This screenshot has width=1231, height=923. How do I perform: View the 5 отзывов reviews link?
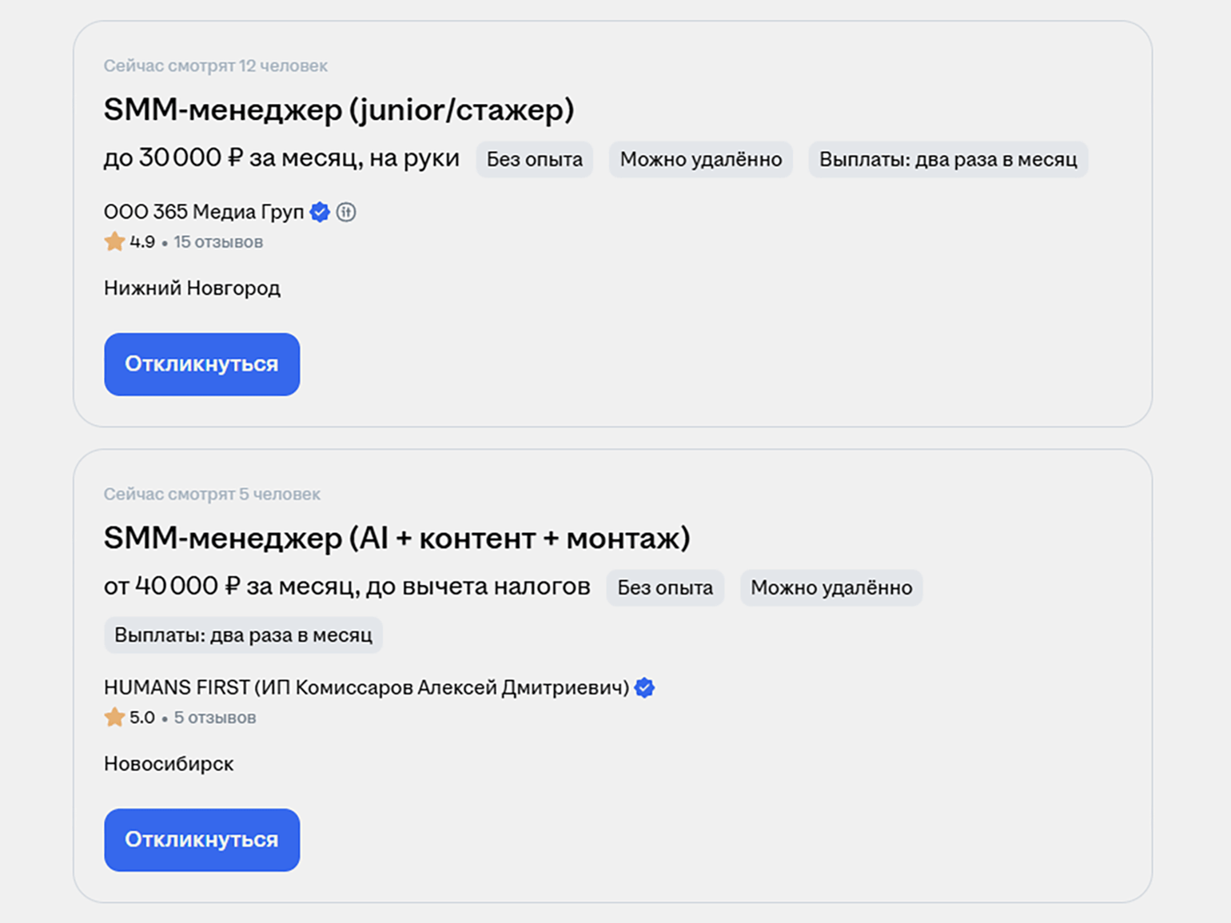point(215,718)
